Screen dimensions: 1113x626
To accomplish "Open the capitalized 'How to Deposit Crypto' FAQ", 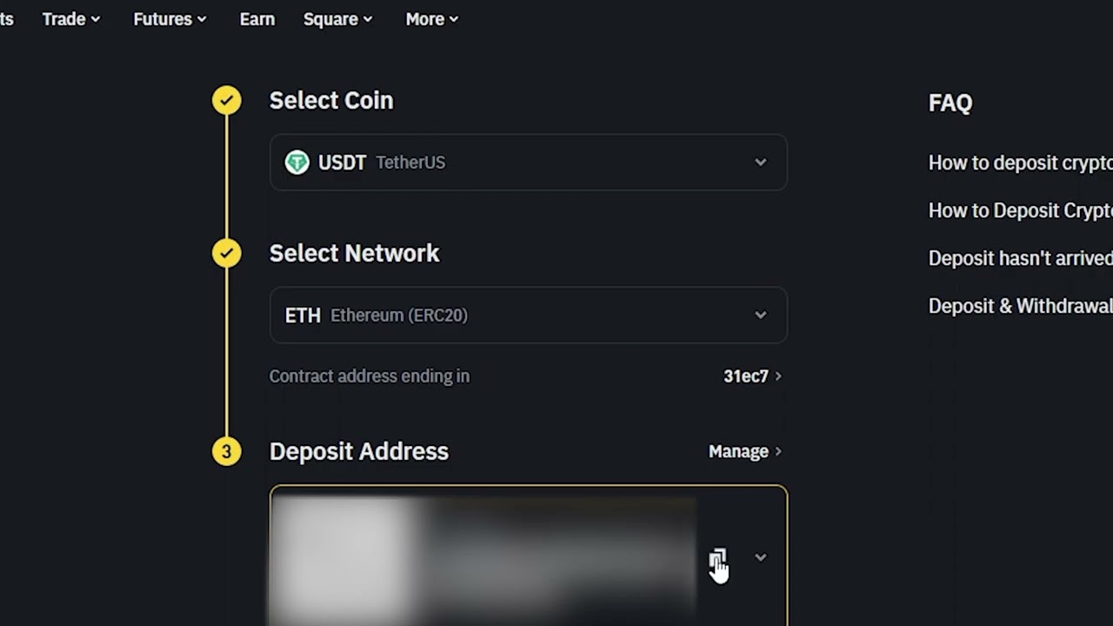I will pos(1020,210).
